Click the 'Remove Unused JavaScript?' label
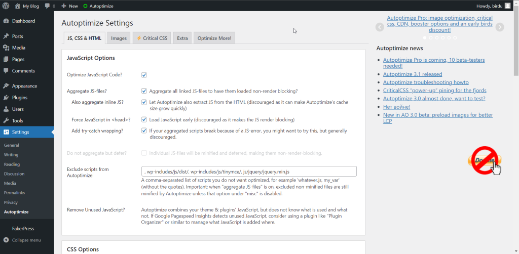 (96, 210)
